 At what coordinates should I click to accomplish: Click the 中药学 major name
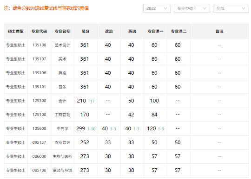point(62,128)
